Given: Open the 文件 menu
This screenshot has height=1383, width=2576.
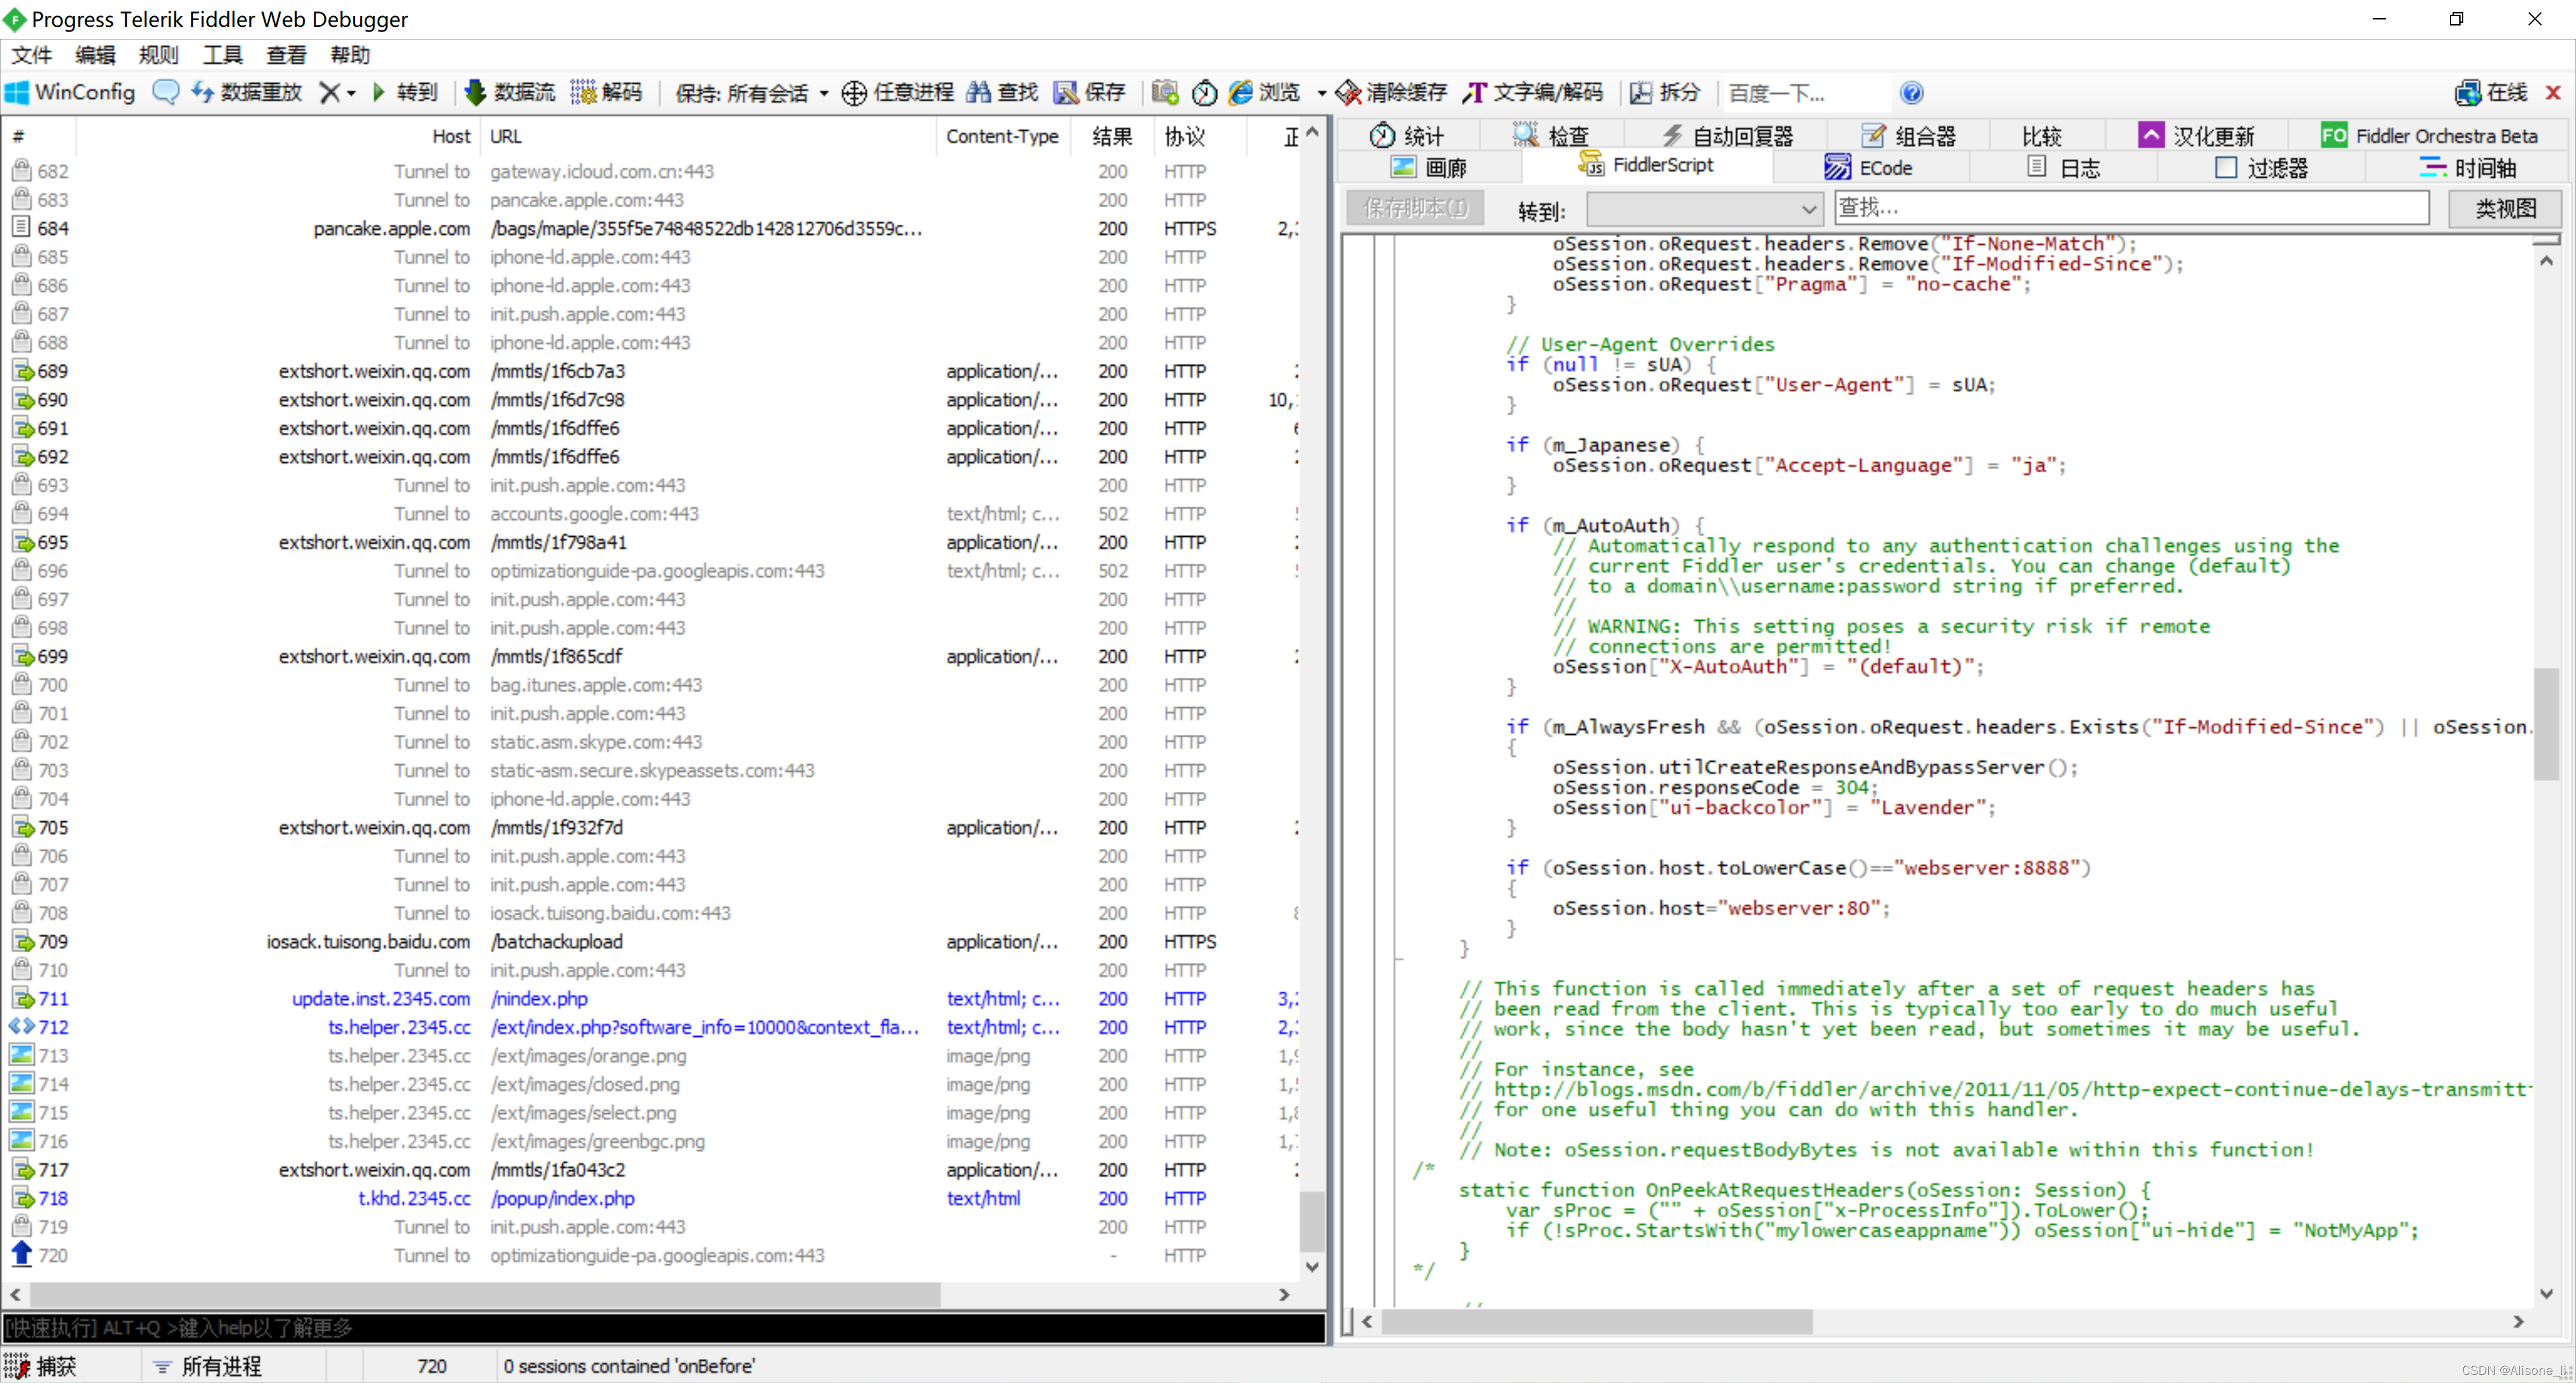Looking at the screenshot, I should (31, 55).
